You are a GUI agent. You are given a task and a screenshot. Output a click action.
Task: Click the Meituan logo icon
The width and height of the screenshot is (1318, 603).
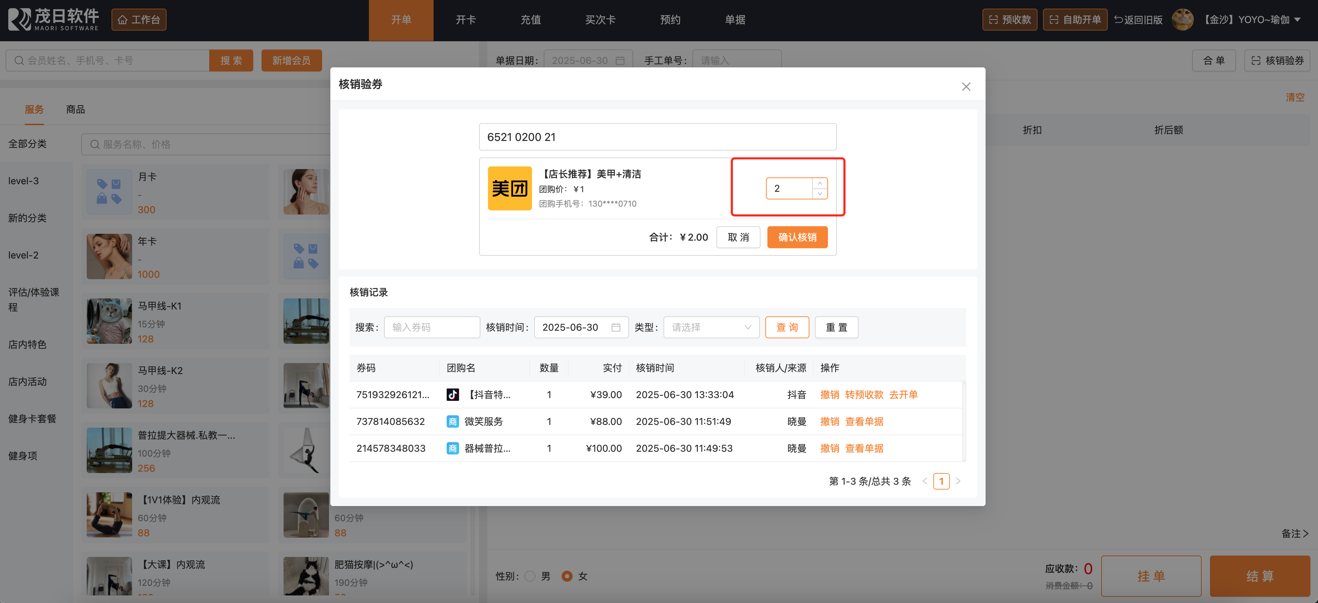(510, 188)
